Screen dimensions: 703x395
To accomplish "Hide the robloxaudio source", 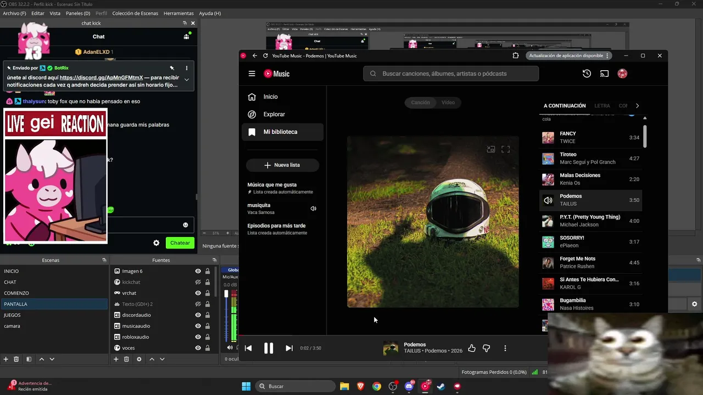I will (x=198, y=337).
